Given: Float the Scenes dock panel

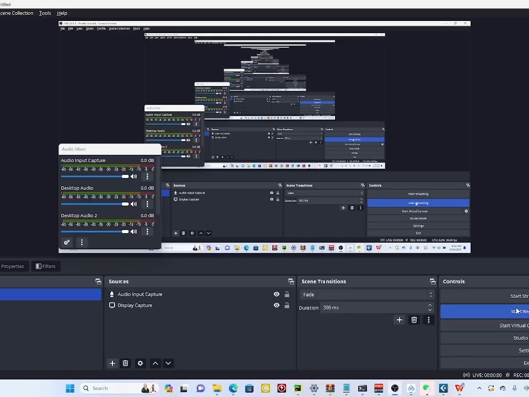Looking at the screenshot, I should click(98, 282).
